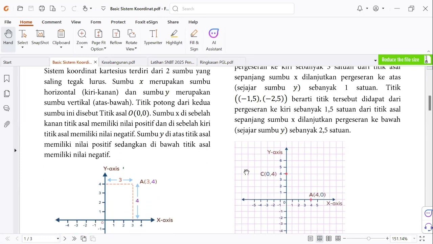This screenshot has width=433, height=244.
Task: Click the previous view icon in status bar
Action: (84, 239)
